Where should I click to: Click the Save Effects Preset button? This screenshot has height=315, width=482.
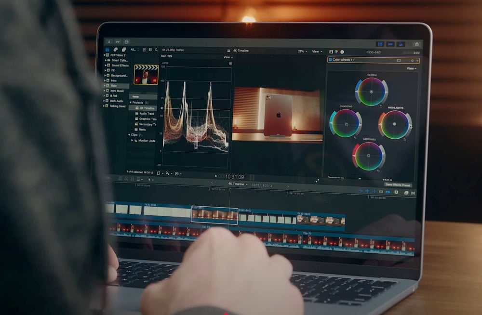[x=398, y=185]
